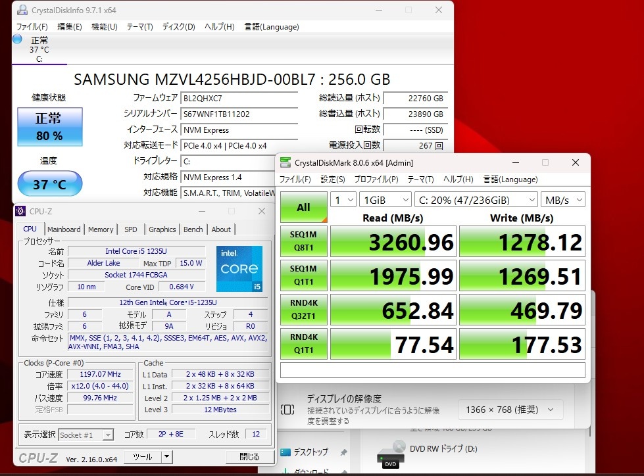Screen dimensions: 644x476
Task: Open the テーマ(T) menu in CrystalDiskInfo
Action: click(x=139, y=27)
